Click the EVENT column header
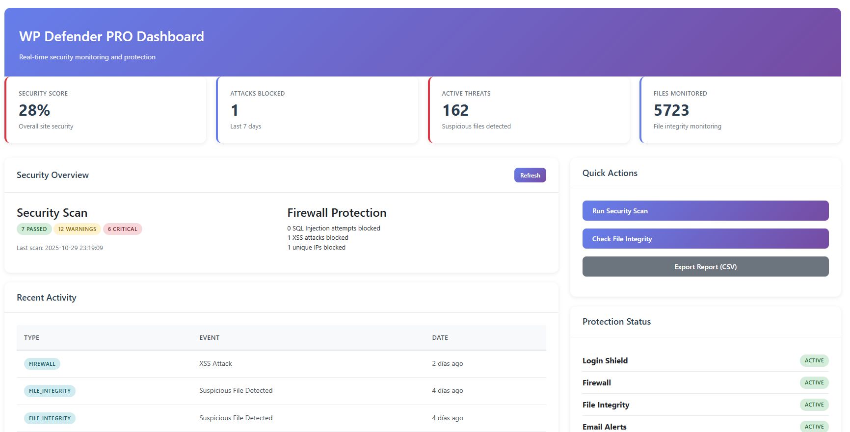 [210, 338]
